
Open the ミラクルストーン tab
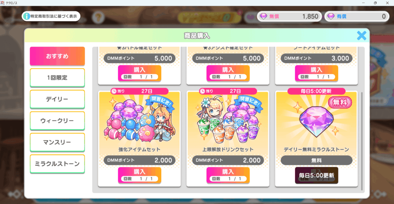(57, 164)
